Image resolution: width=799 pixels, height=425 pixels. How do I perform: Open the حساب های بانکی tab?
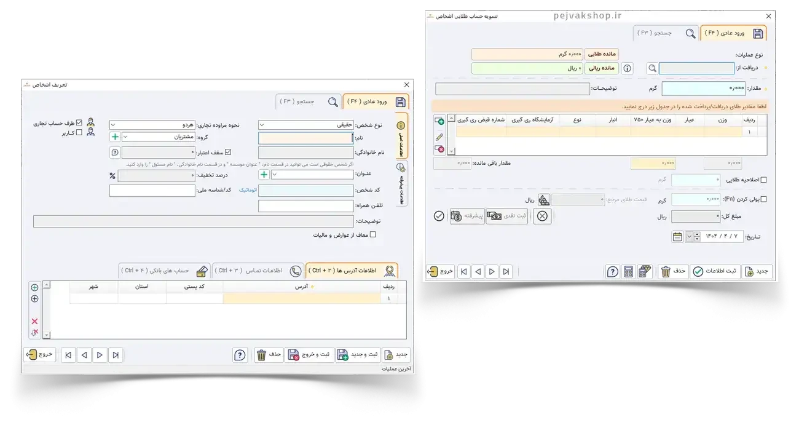tap(165, 271)
